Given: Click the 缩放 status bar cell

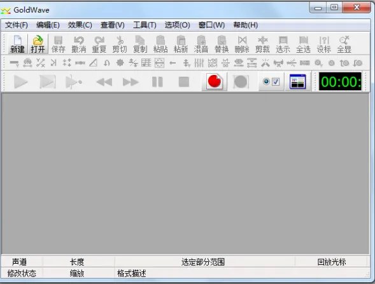Looking at the screenshot, I should point(78,273).
